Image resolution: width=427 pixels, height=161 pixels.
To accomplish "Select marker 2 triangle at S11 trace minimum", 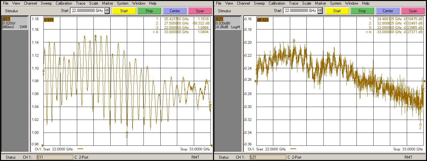I will tap(127, 133).
